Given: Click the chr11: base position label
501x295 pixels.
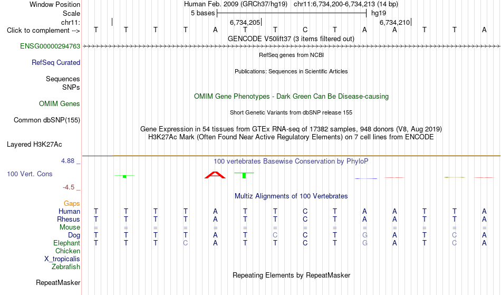Looking at the screenshot, I should (70, 22).
